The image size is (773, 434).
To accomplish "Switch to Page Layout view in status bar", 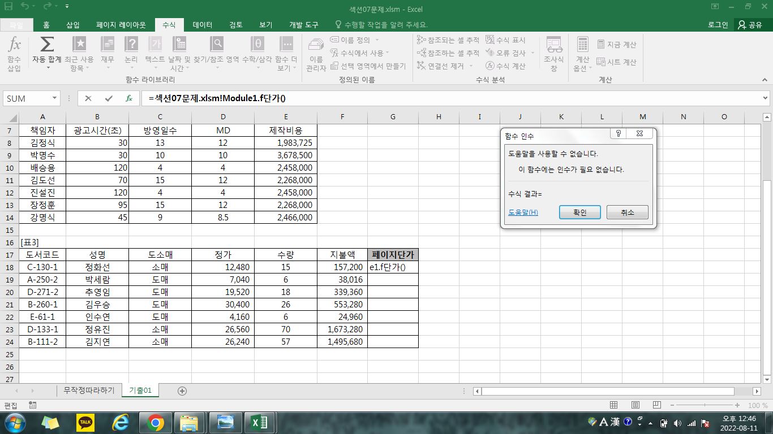I will click(635, 405).
